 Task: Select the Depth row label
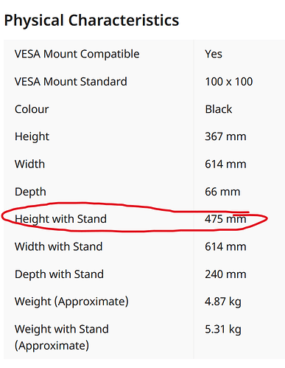30,192
